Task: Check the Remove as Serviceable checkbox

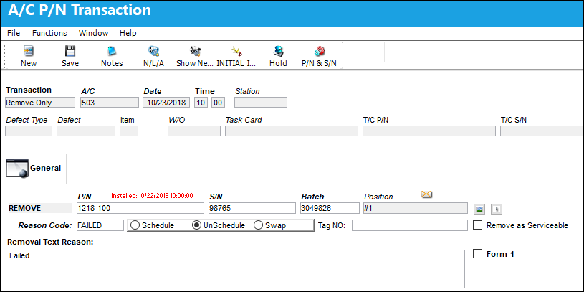Action: tap(477, 225)
